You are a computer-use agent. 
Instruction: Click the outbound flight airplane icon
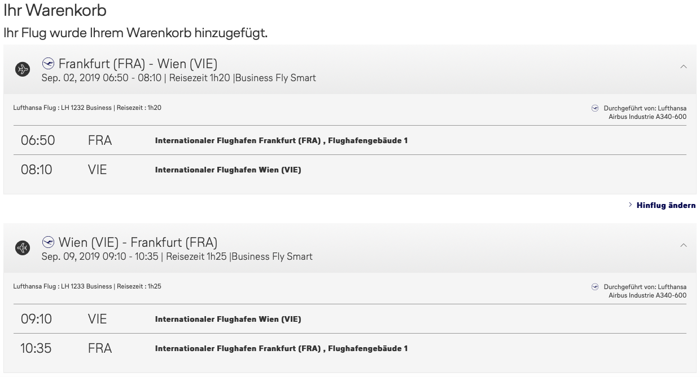tap(23, 69)
